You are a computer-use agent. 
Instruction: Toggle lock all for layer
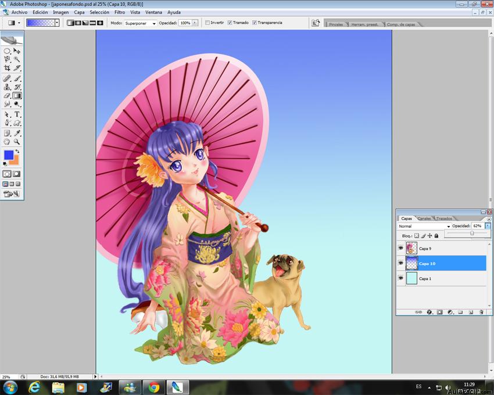coord(436,236)
